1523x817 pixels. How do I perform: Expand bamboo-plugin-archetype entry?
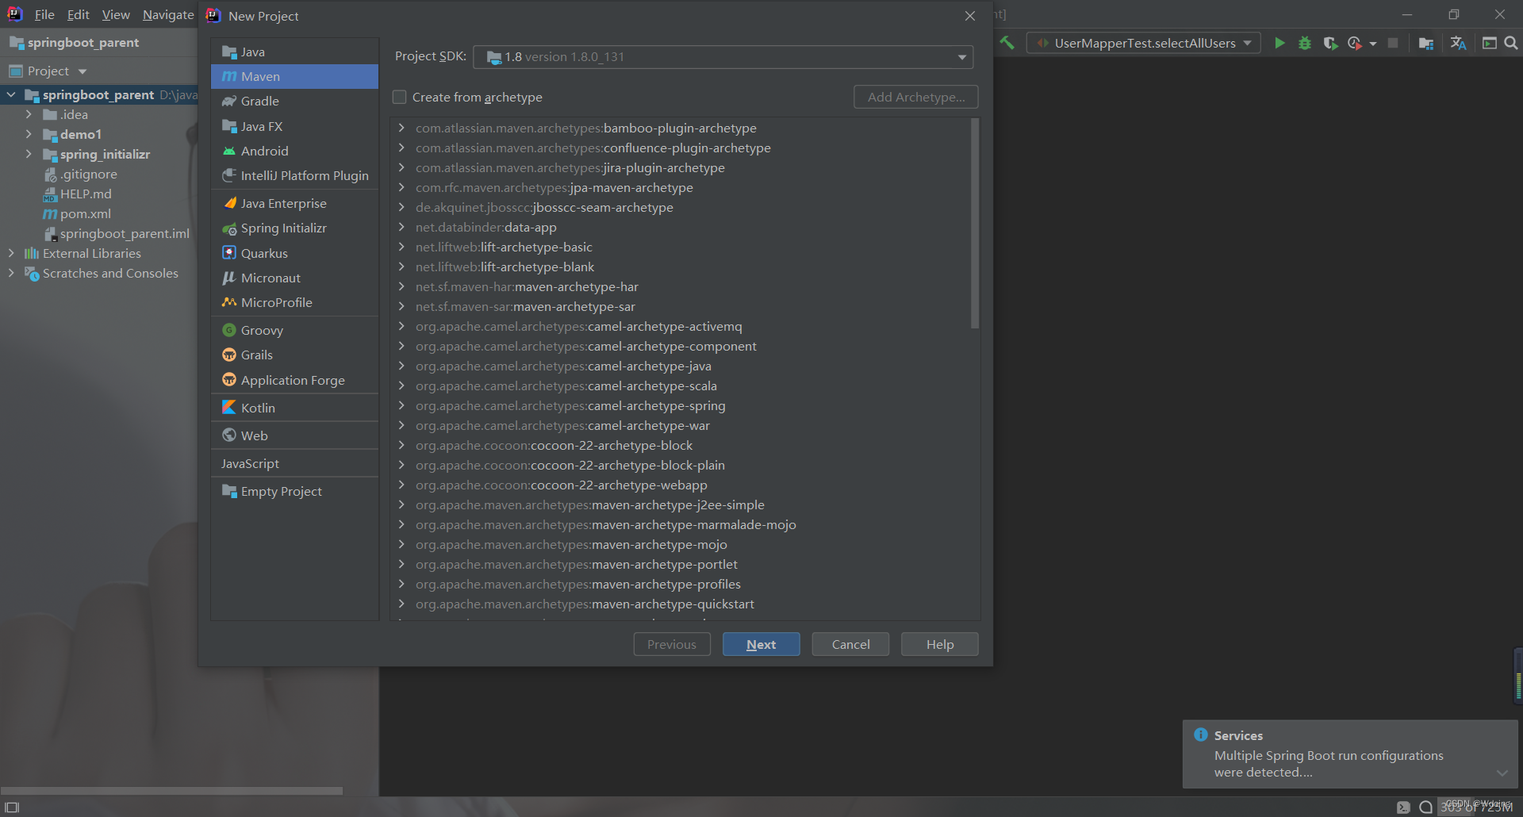[401, 128]
